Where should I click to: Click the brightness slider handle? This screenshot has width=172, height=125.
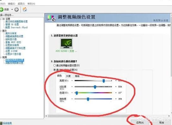tap(104, 81)
